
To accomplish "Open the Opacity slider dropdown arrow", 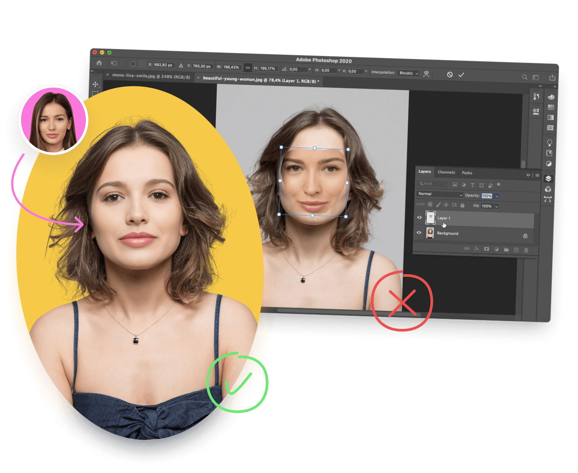I will tap(497, 196).
